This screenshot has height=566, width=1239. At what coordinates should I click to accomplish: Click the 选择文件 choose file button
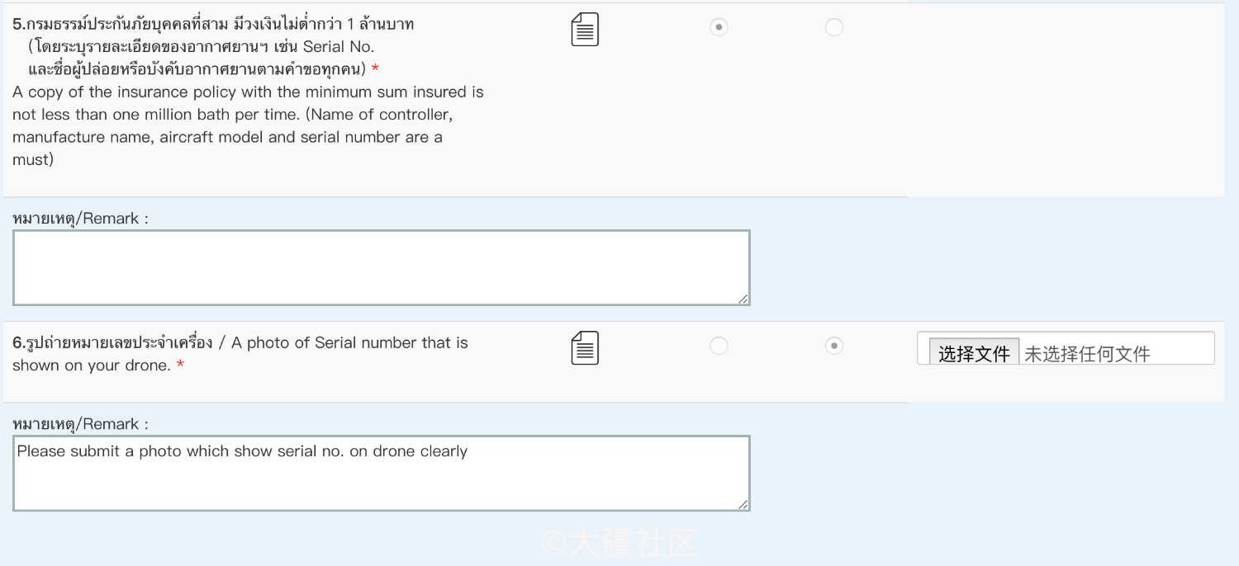coord(974,353)
